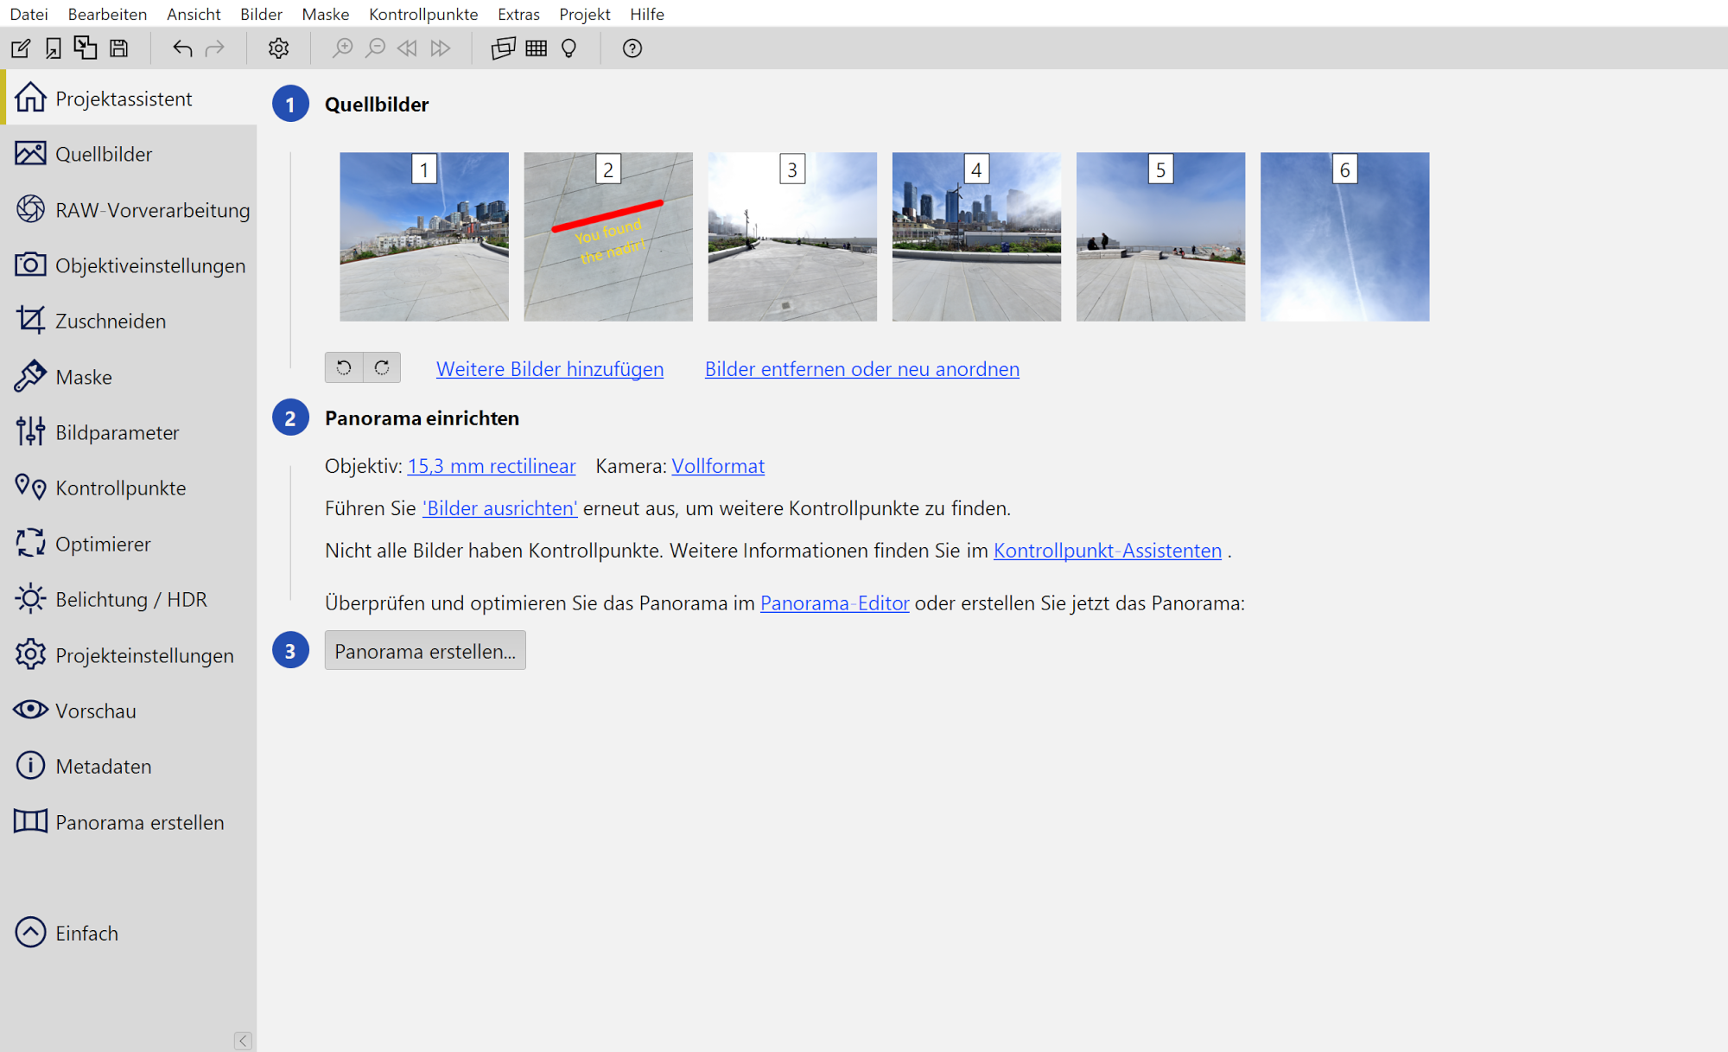Open Optimierer in the sidebar
Screen dimensions: 1728x1052
(x=130, y=544)
